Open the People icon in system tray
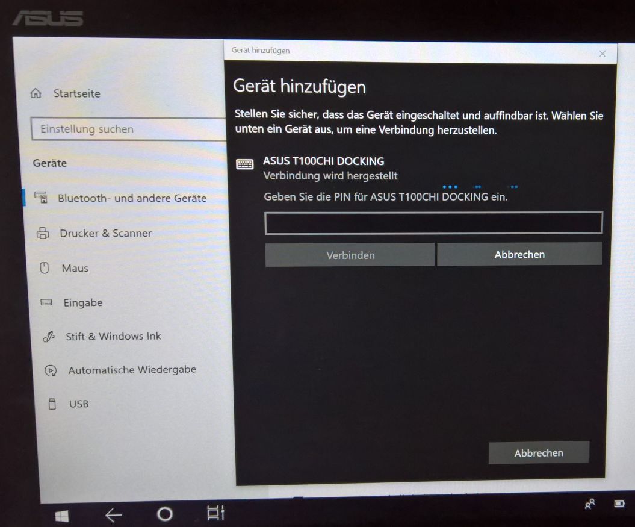The height and width of the screenshot is (527, 635). (590, 504)
